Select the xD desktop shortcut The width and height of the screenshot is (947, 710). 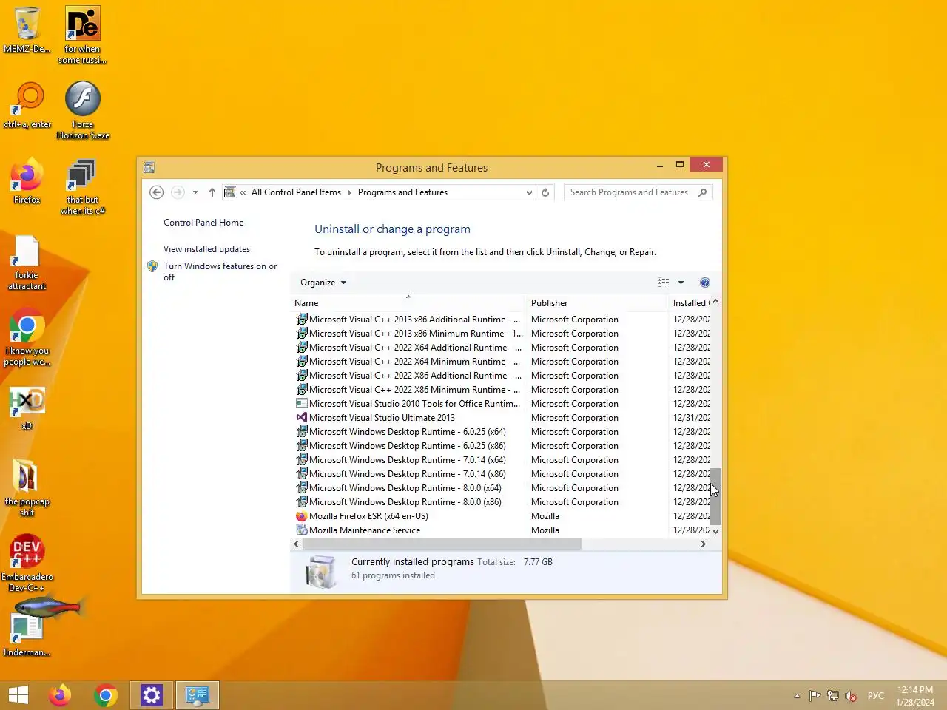tap(27, 408)
